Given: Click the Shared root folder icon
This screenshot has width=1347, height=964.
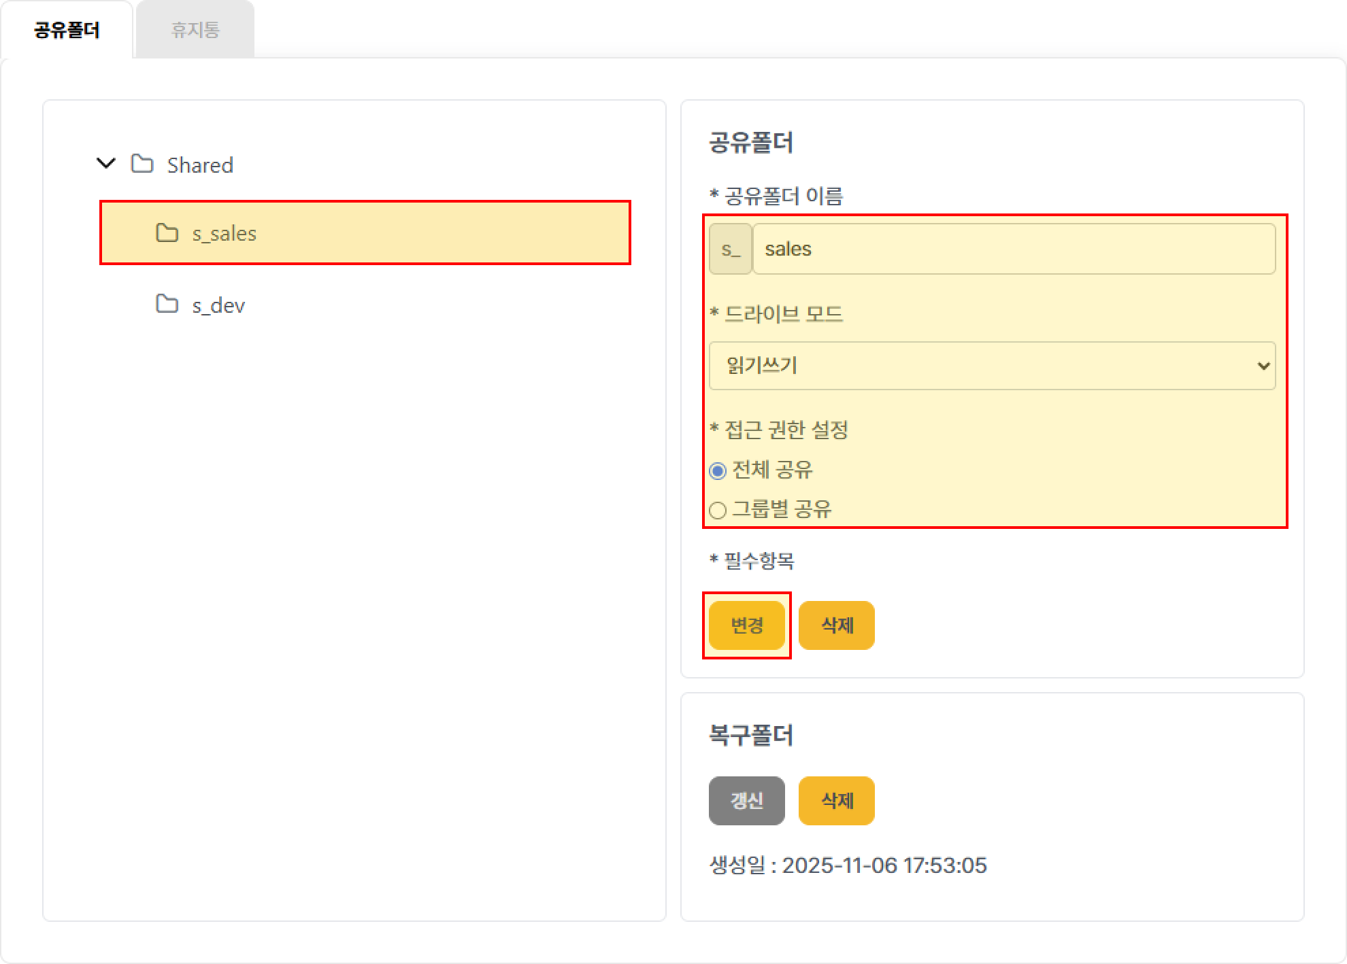Looking at the screenshot, I should coord(142,164).
